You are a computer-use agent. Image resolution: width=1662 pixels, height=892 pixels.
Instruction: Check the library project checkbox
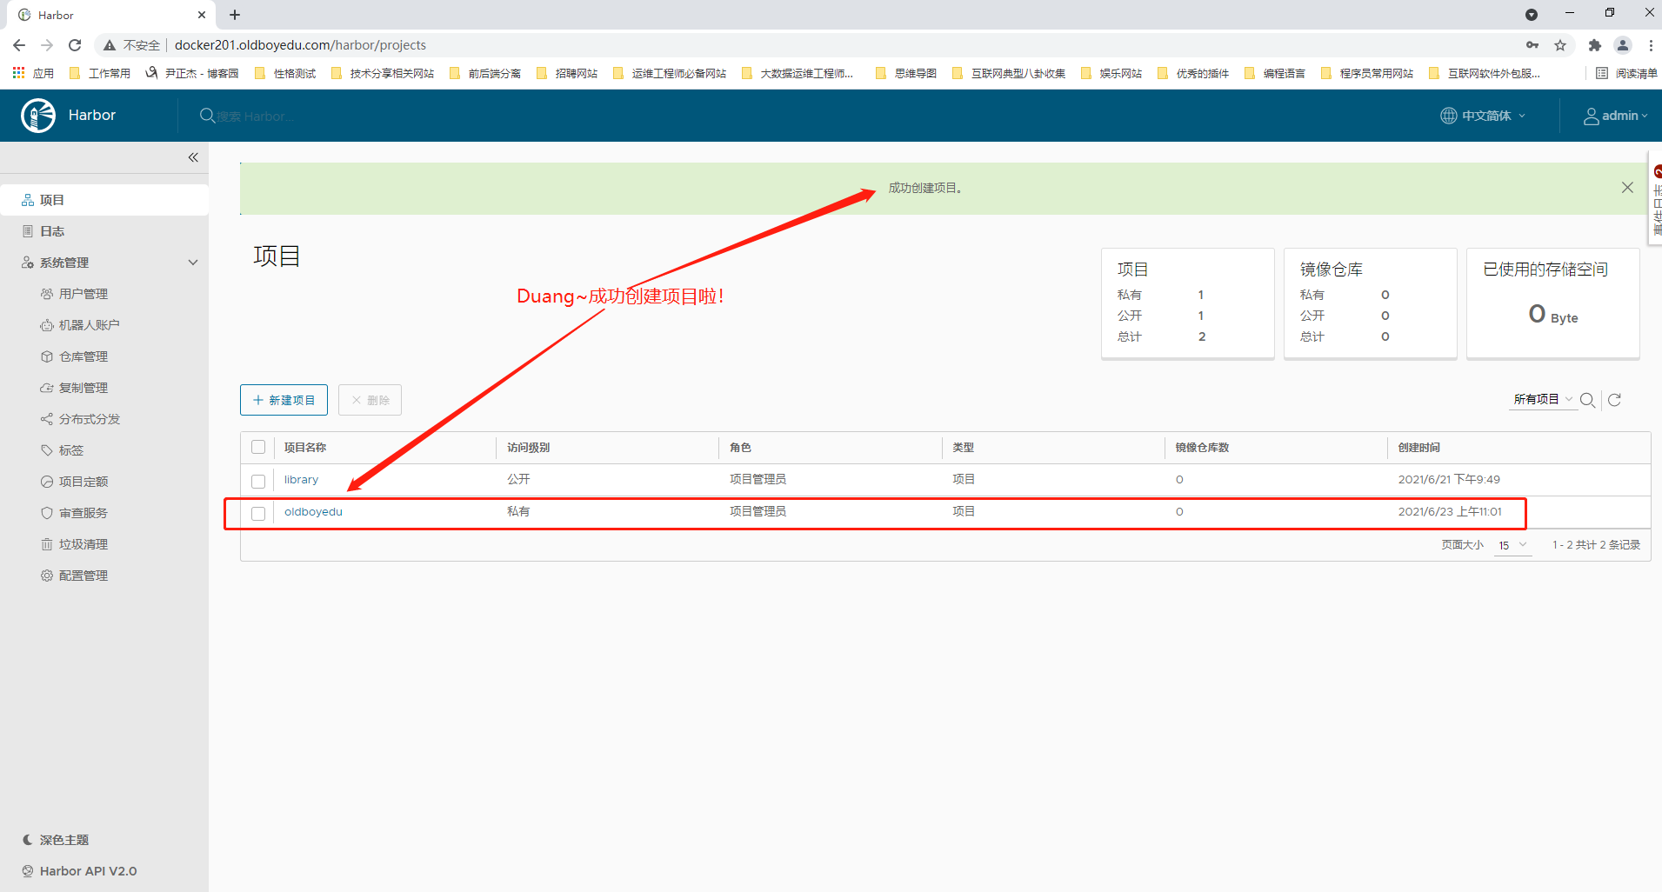pos(258,481)
